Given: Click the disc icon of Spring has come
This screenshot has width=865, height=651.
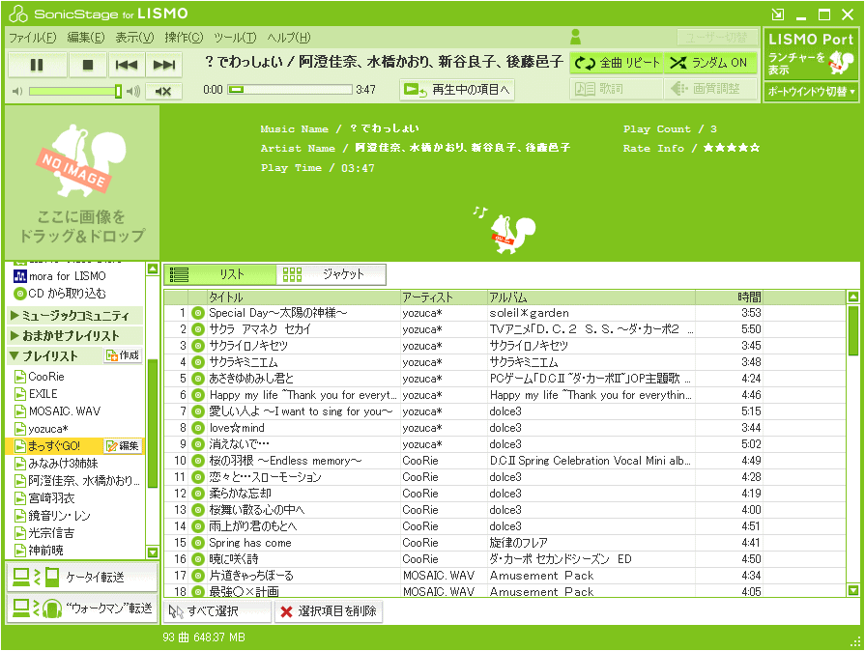Looking at the screenshot, I should coord(198,543).
